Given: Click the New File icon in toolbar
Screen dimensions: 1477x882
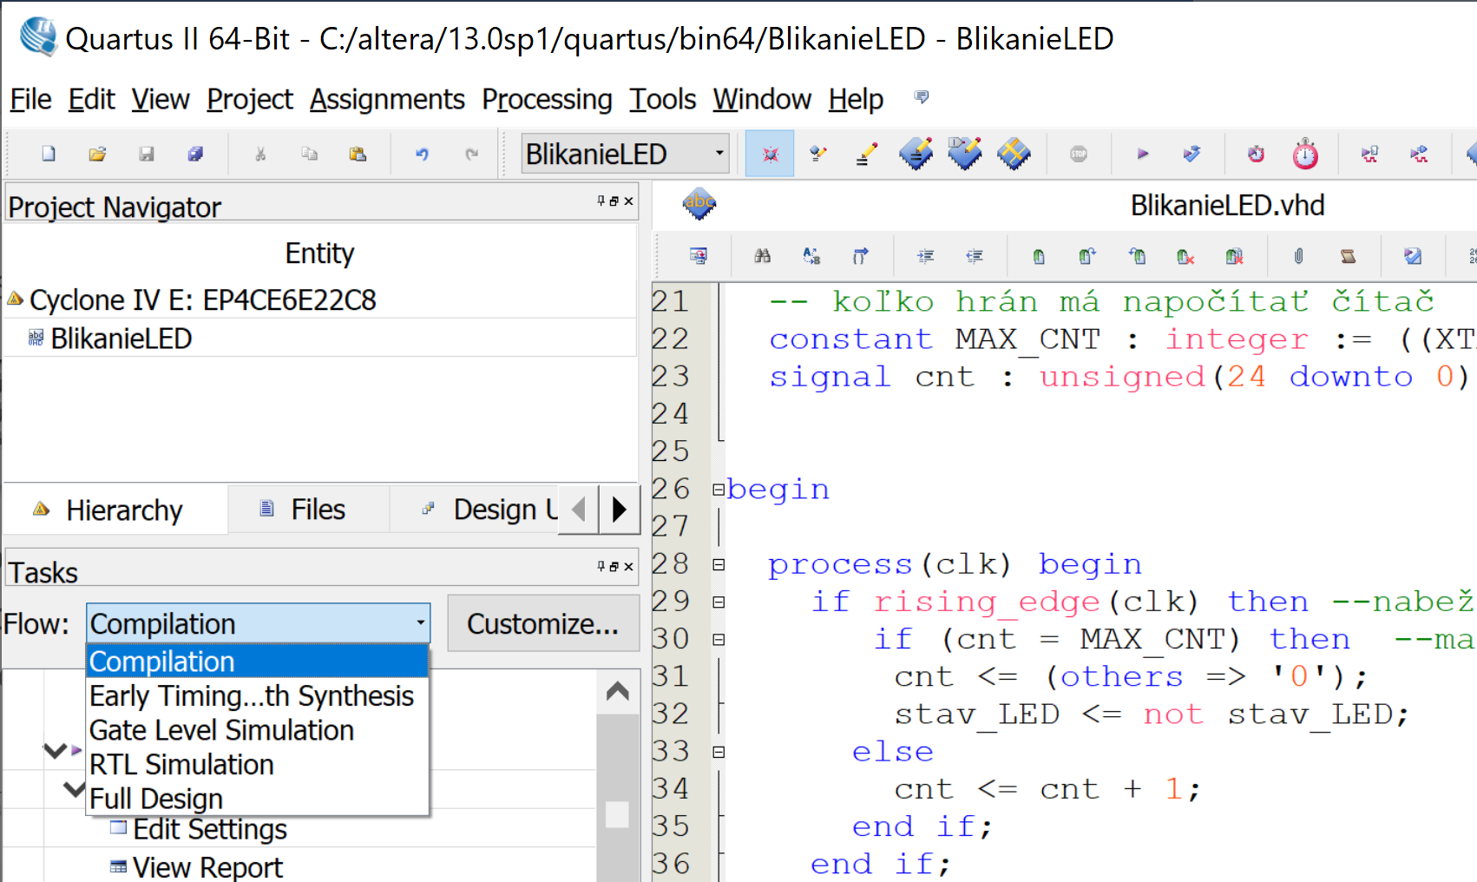Looking at the screenshot, I should [49, 154].
